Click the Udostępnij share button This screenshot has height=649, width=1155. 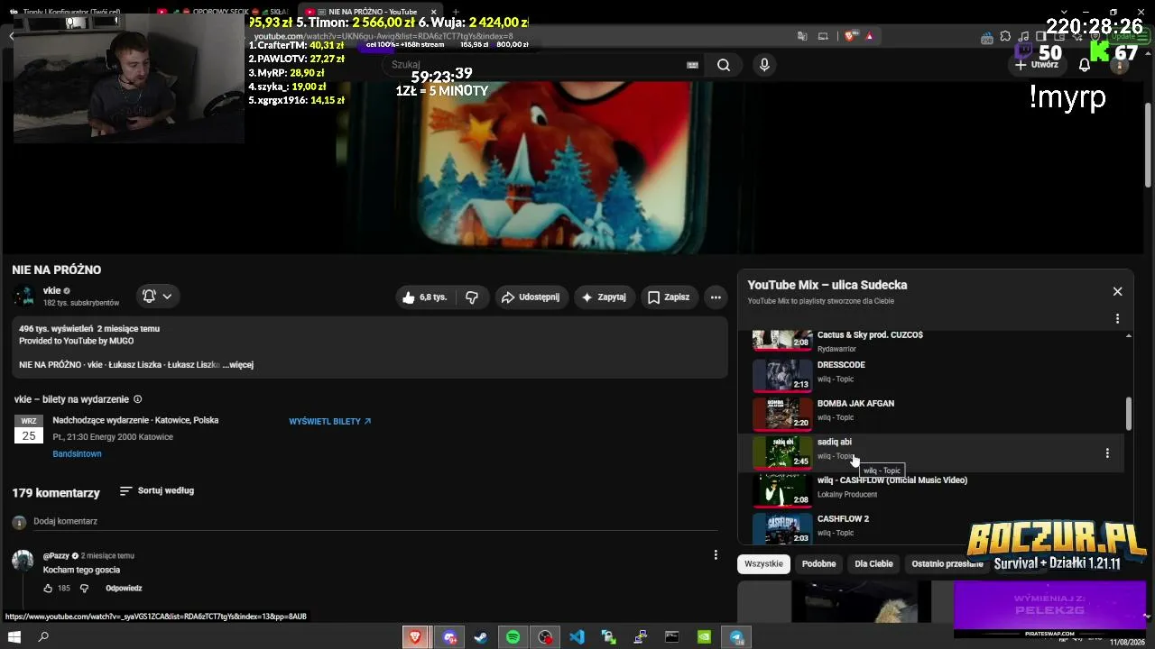coord(531,297)
